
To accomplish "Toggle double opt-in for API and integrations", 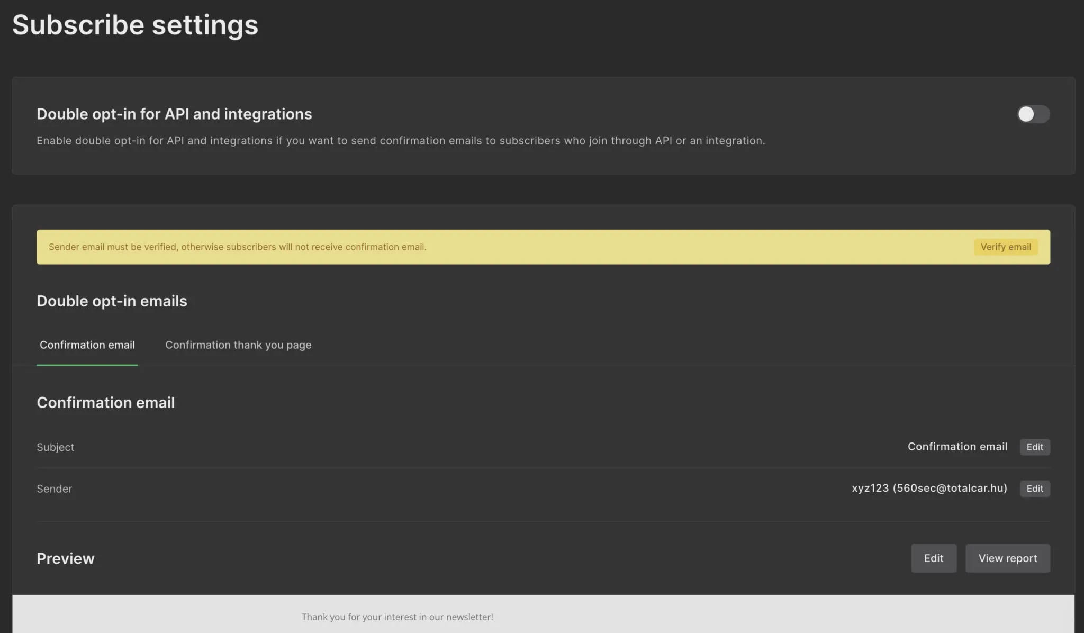I will point(1033,114).
